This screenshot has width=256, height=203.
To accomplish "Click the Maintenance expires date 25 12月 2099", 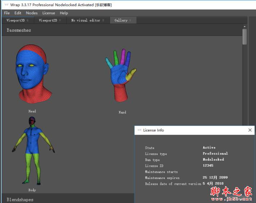I will pos(215,177).
